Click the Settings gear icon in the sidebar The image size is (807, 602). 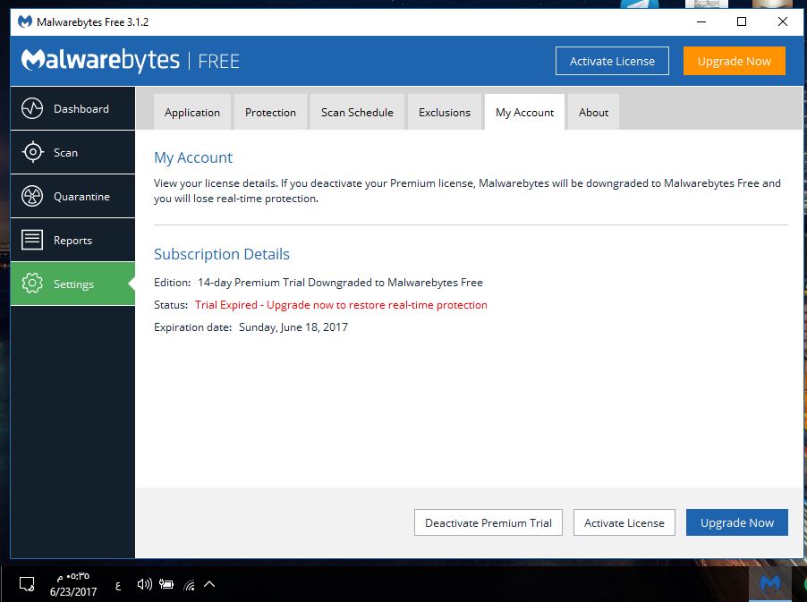coord(32,284)
